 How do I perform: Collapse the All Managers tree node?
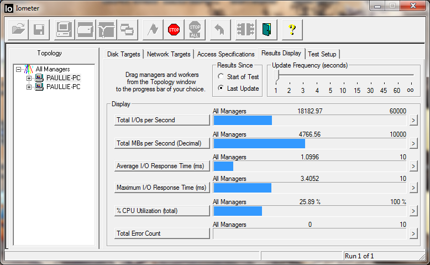(x=18, y=70)
